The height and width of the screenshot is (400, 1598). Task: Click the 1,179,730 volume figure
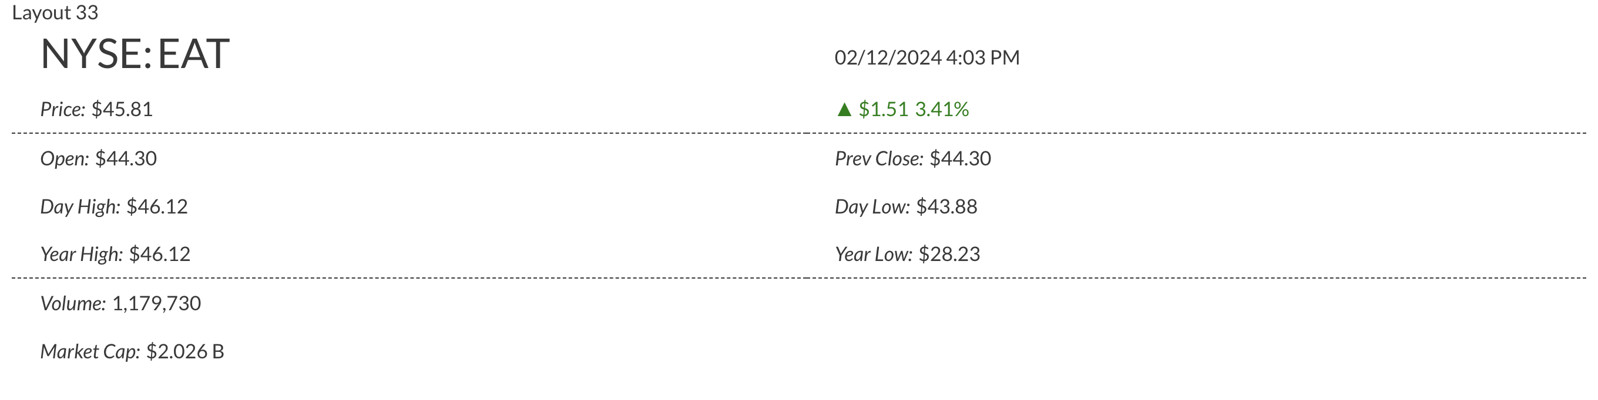coord(156,303)
